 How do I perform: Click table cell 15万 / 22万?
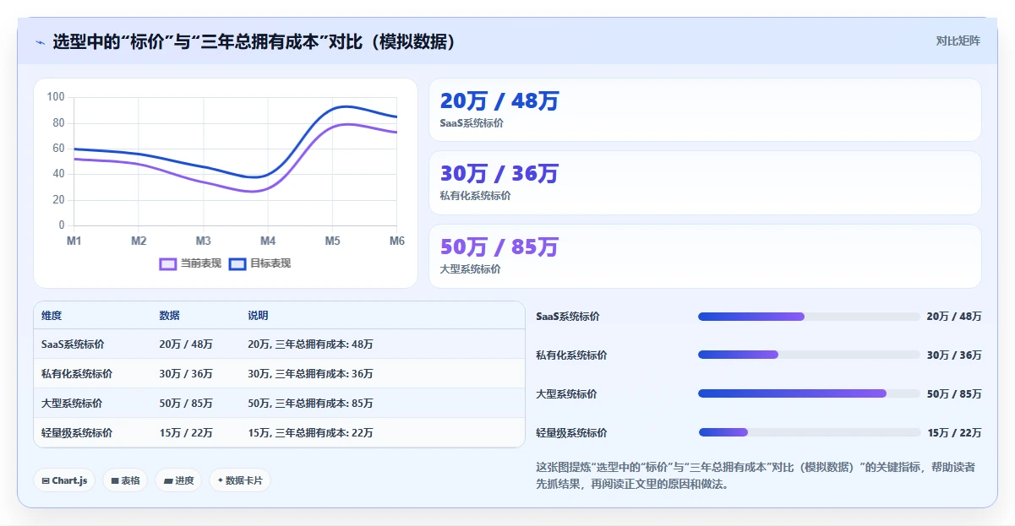tap(186, 433)
